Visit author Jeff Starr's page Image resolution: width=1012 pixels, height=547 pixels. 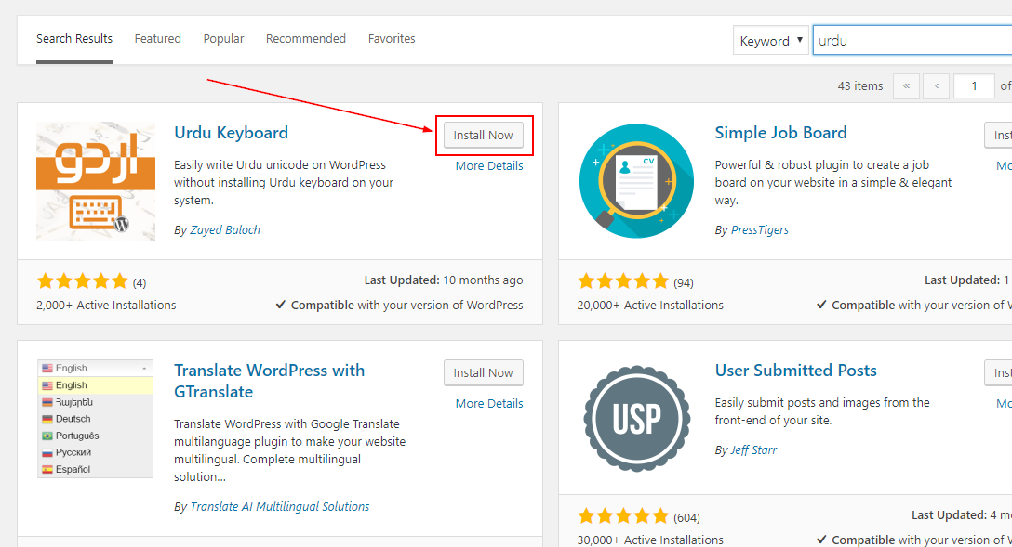753,450
